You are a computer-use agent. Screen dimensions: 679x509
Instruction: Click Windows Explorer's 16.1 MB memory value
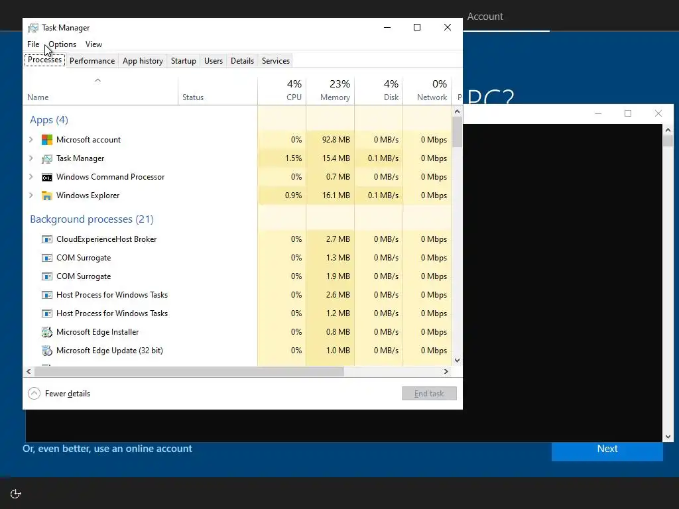336,196
